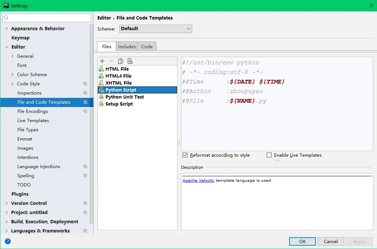Disable Reformat according to style checkbox

tap(185, 155)
